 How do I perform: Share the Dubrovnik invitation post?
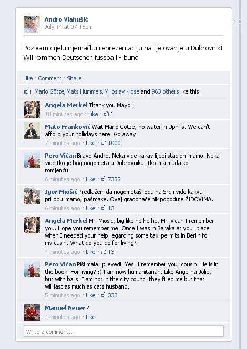[74, 78]
